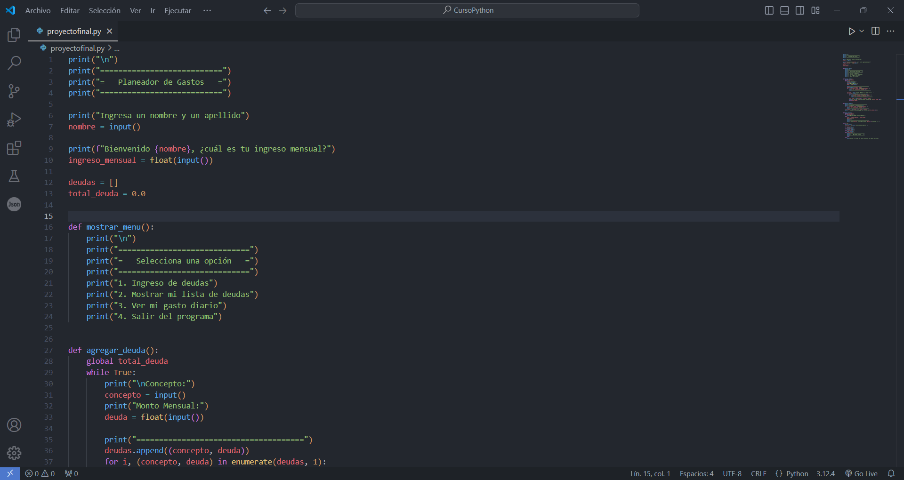Click Go Live in status bar
The width and height of the screenshot is (904, 480).
click(x=861, y=473)
